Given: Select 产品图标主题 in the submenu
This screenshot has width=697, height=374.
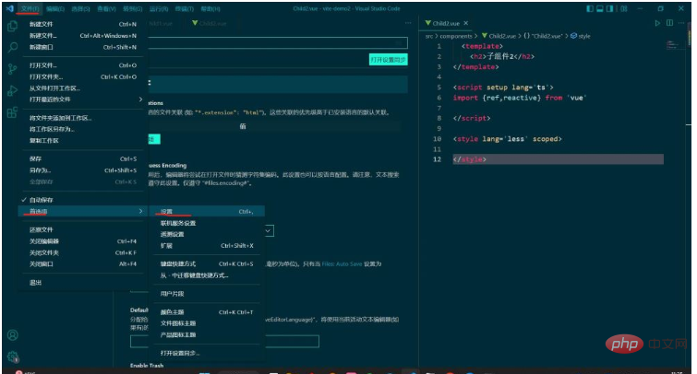Looking at the screenshot, I should [207, 334].
